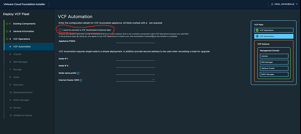Click the VMware Cloud Foundation Installer title
The image size is (301, 134).
click(x=24, y=4)
